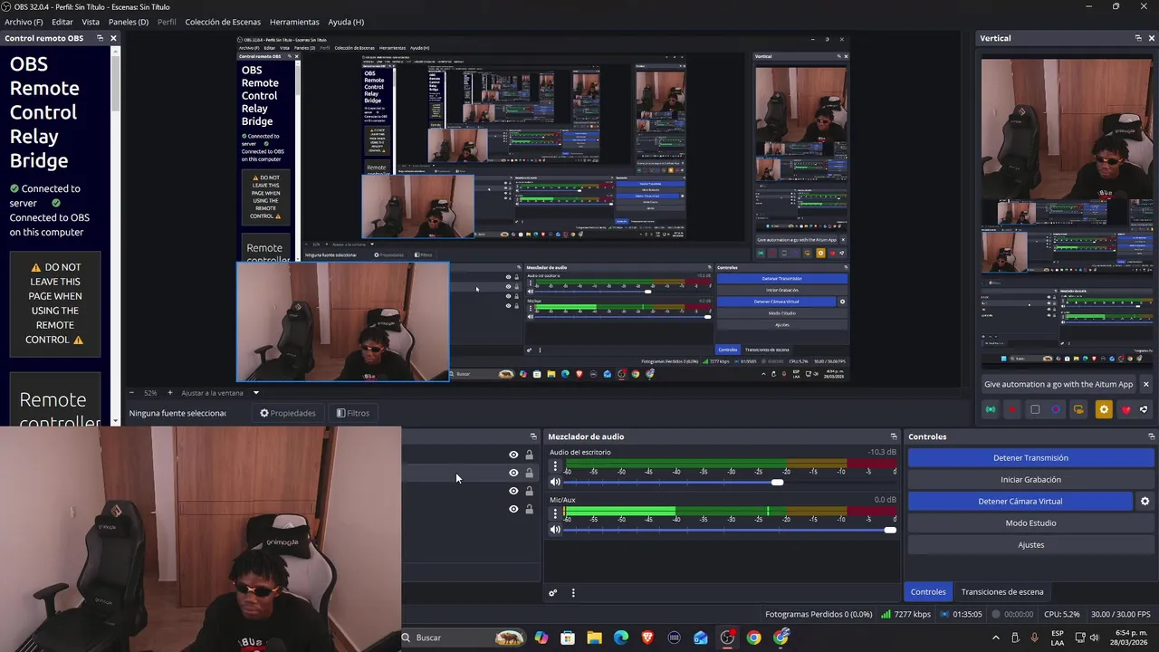Open the Archivo menu
The height and width of the screenshot is (652, 1159).
tap(24, 22)
